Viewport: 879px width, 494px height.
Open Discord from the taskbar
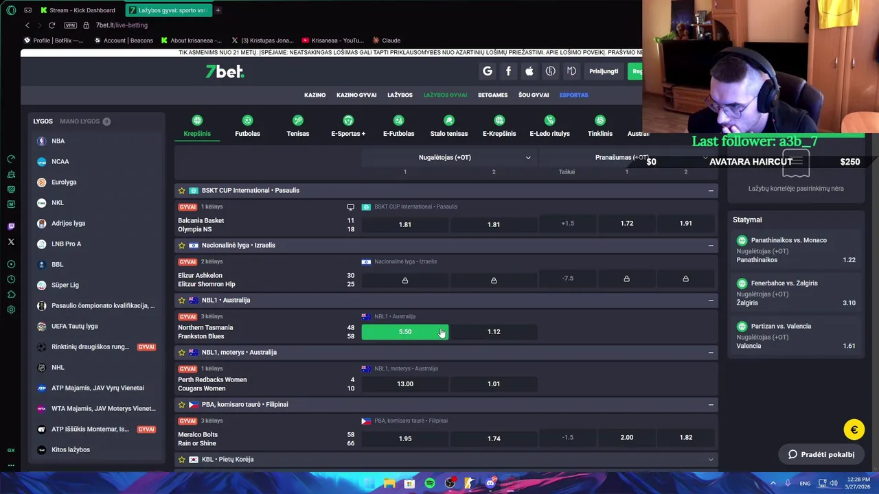(490, 484)
